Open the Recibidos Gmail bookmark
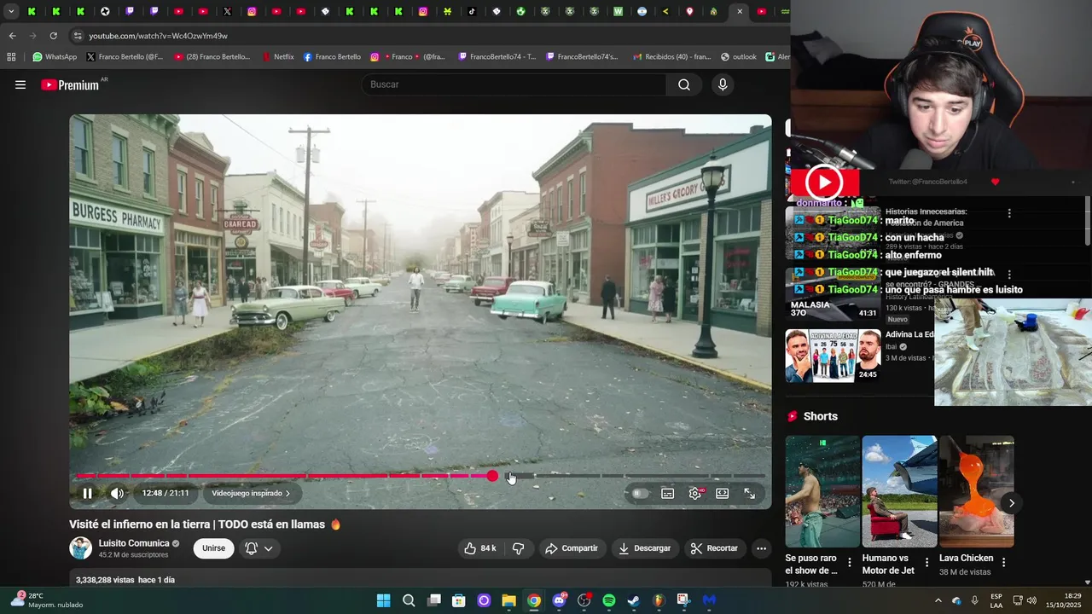The width and height of the screenshot is (1092, 614). coord(672,57)
